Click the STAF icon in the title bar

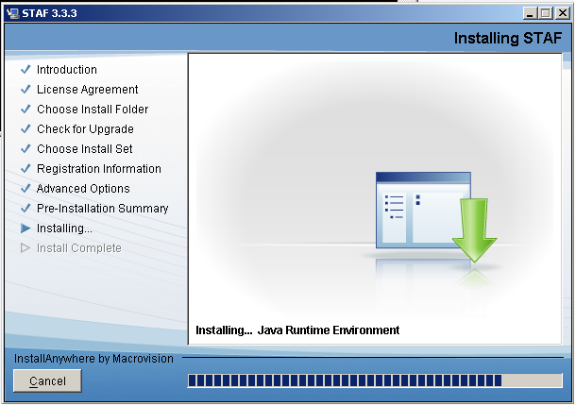12,12
